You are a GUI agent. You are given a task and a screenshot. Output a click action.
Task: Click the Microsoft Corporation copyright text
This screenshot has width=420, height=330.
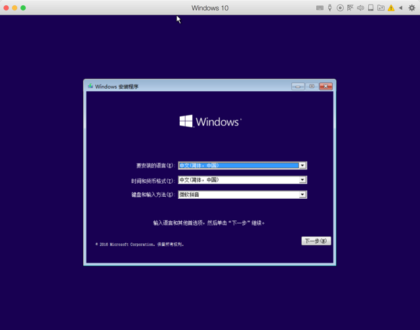[x=139, y=244]
